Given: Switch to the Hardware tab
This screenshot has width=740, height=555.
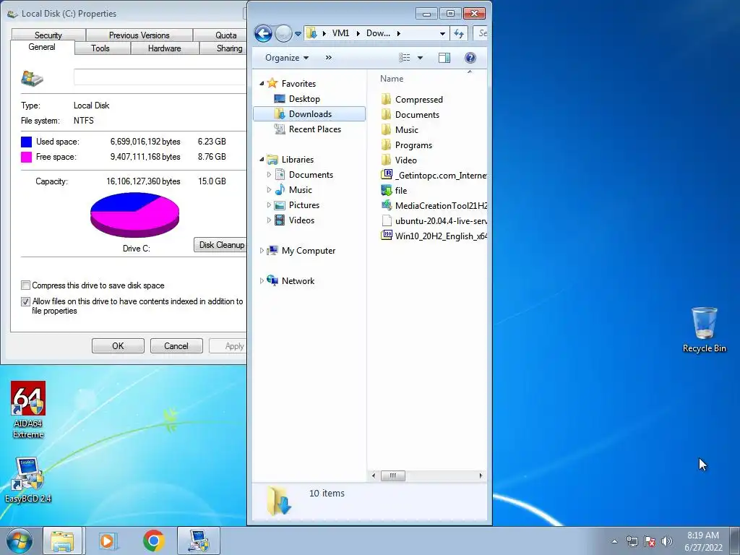Looking at the screenshot, I should [x=164, y=48].
